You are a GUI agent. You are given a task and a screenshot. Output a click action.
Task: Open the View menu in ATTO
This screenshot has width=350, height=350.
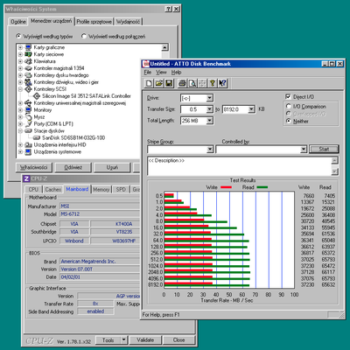(161, 73)
